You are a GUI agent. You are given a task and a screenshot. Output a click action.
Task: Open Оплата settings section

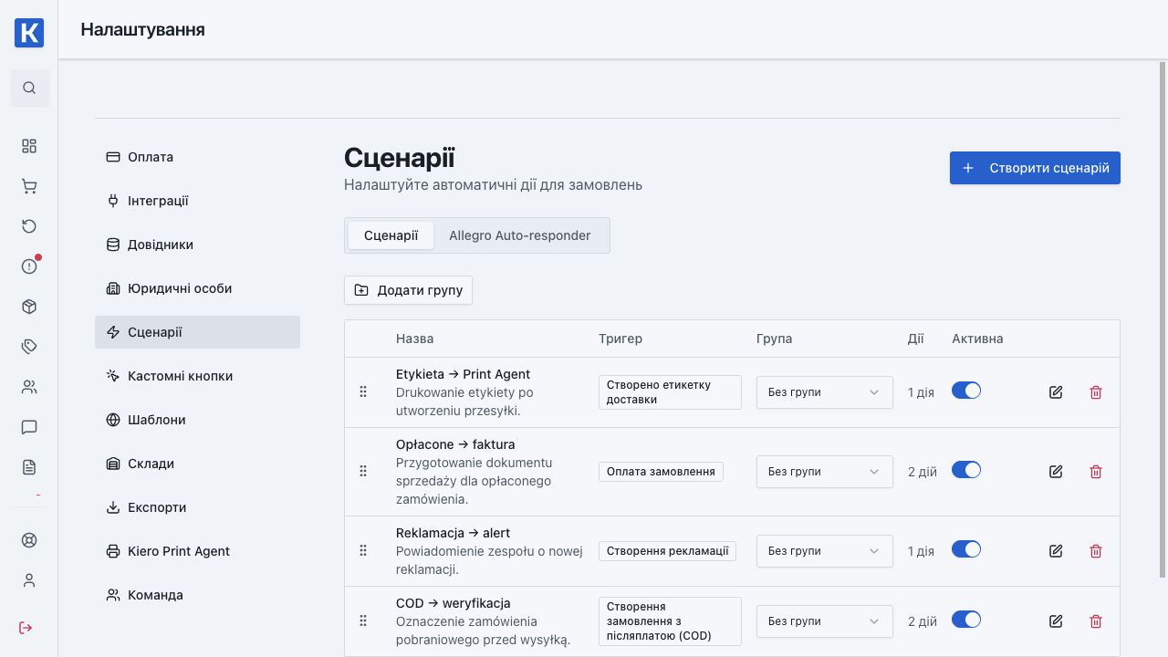(197, 157)
